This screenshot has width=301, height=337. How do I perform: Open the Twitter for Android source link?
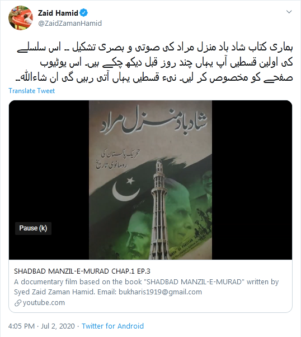(112, 326)
